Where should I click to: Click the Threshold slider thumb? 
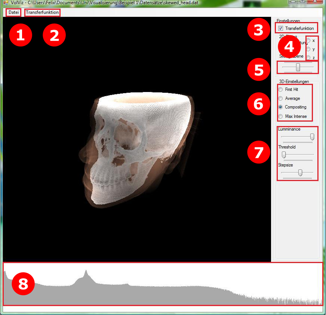(284, 155)
